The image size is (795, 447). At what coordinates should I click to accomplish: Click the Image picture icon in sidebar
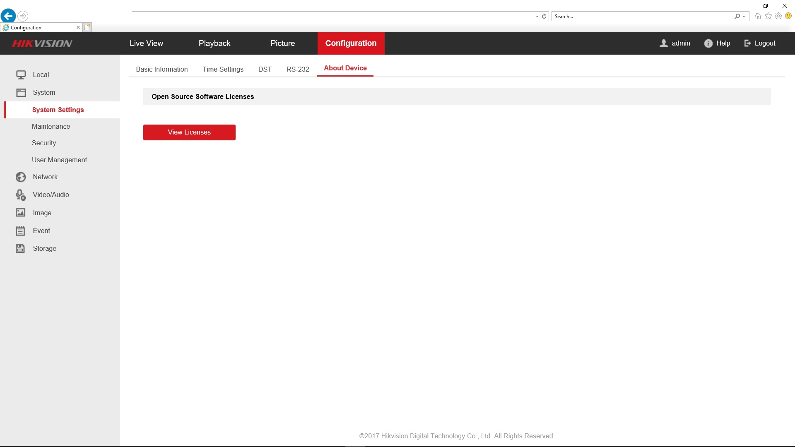21,213
